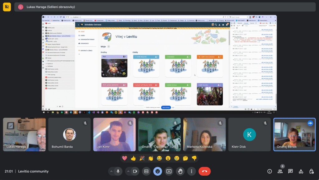Open the Oddíl Nordec card in shared screen
The height and width of the screenshot is (180, 319).
click(210, 94)
